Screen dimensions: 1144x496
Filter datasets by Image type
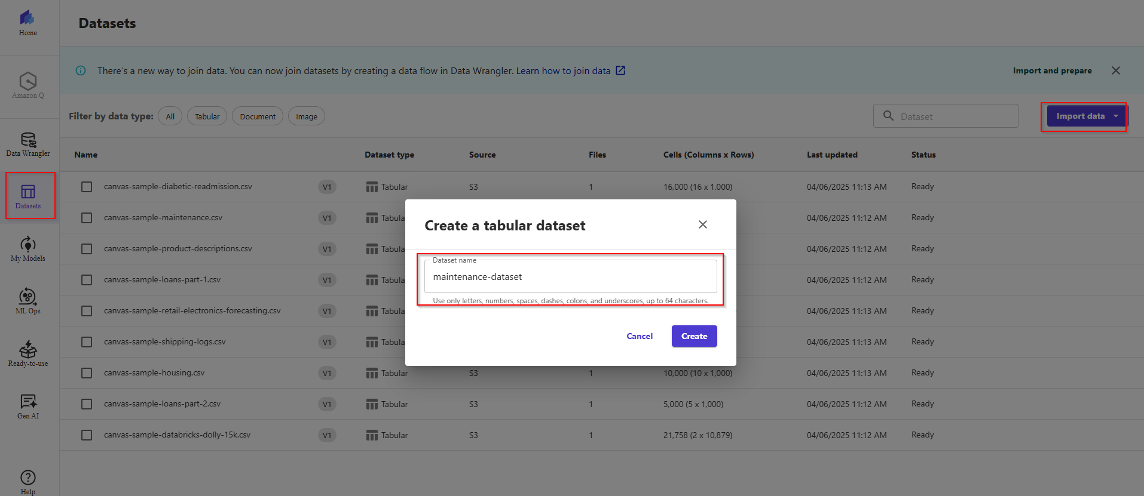coord(307,116)
